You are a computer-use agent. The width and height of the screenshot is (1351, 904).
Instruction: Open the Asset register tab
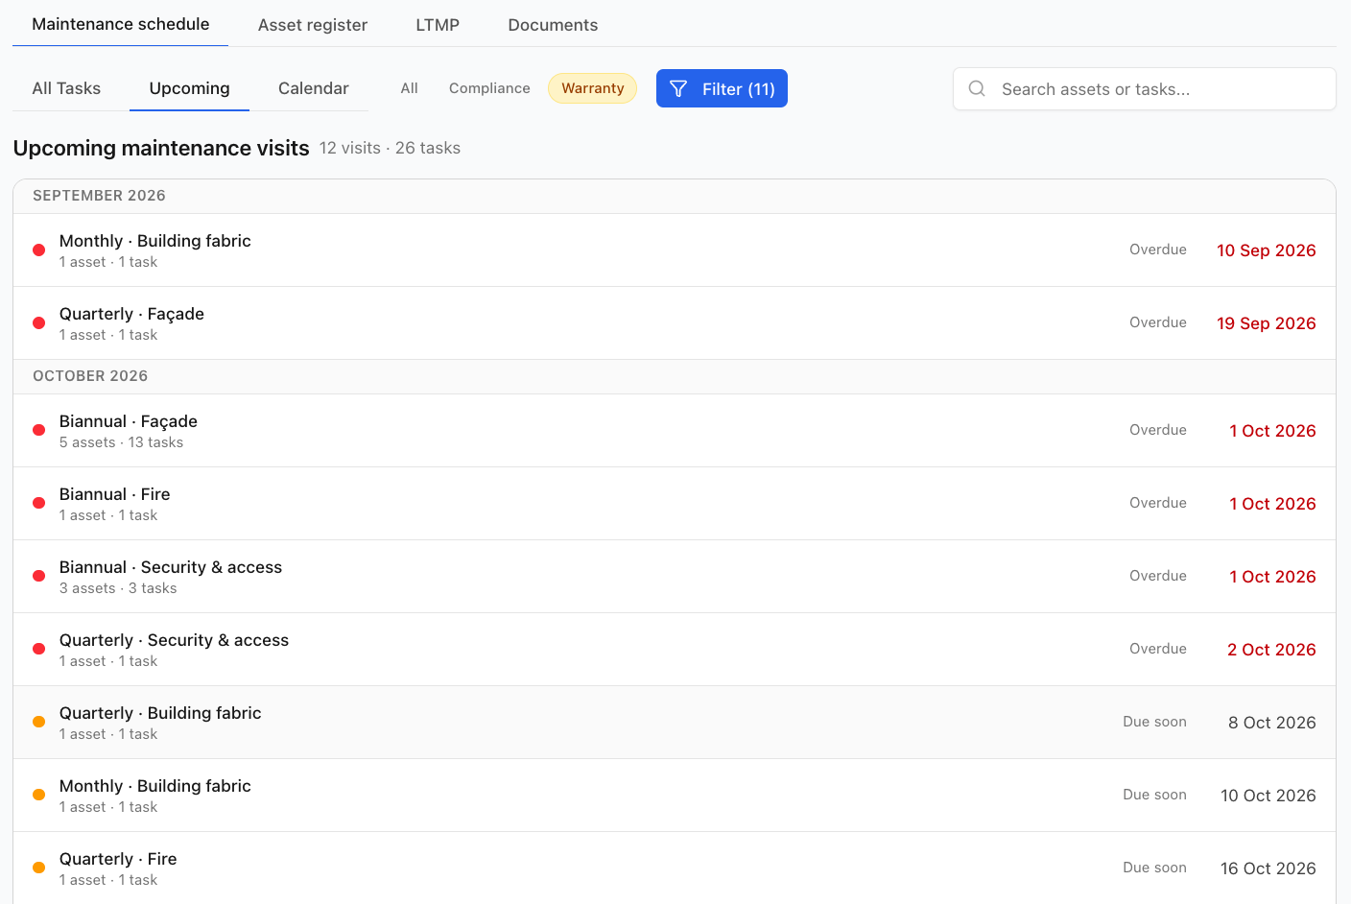(x=313, y=25)
